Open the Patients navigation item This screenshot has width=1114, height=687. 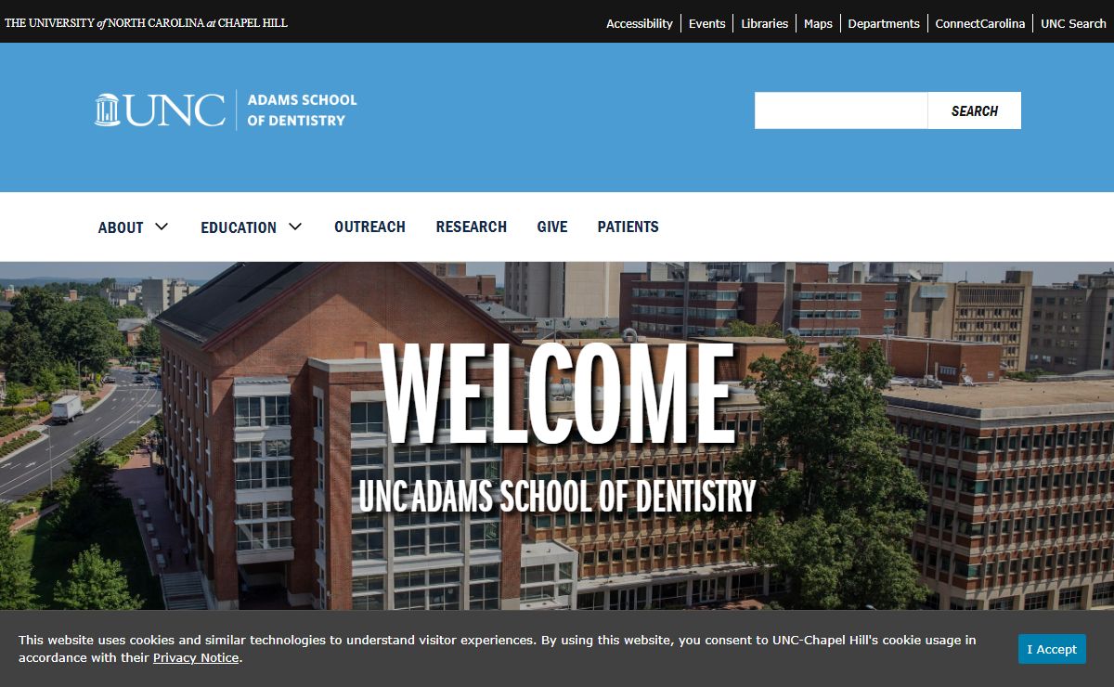628,227
